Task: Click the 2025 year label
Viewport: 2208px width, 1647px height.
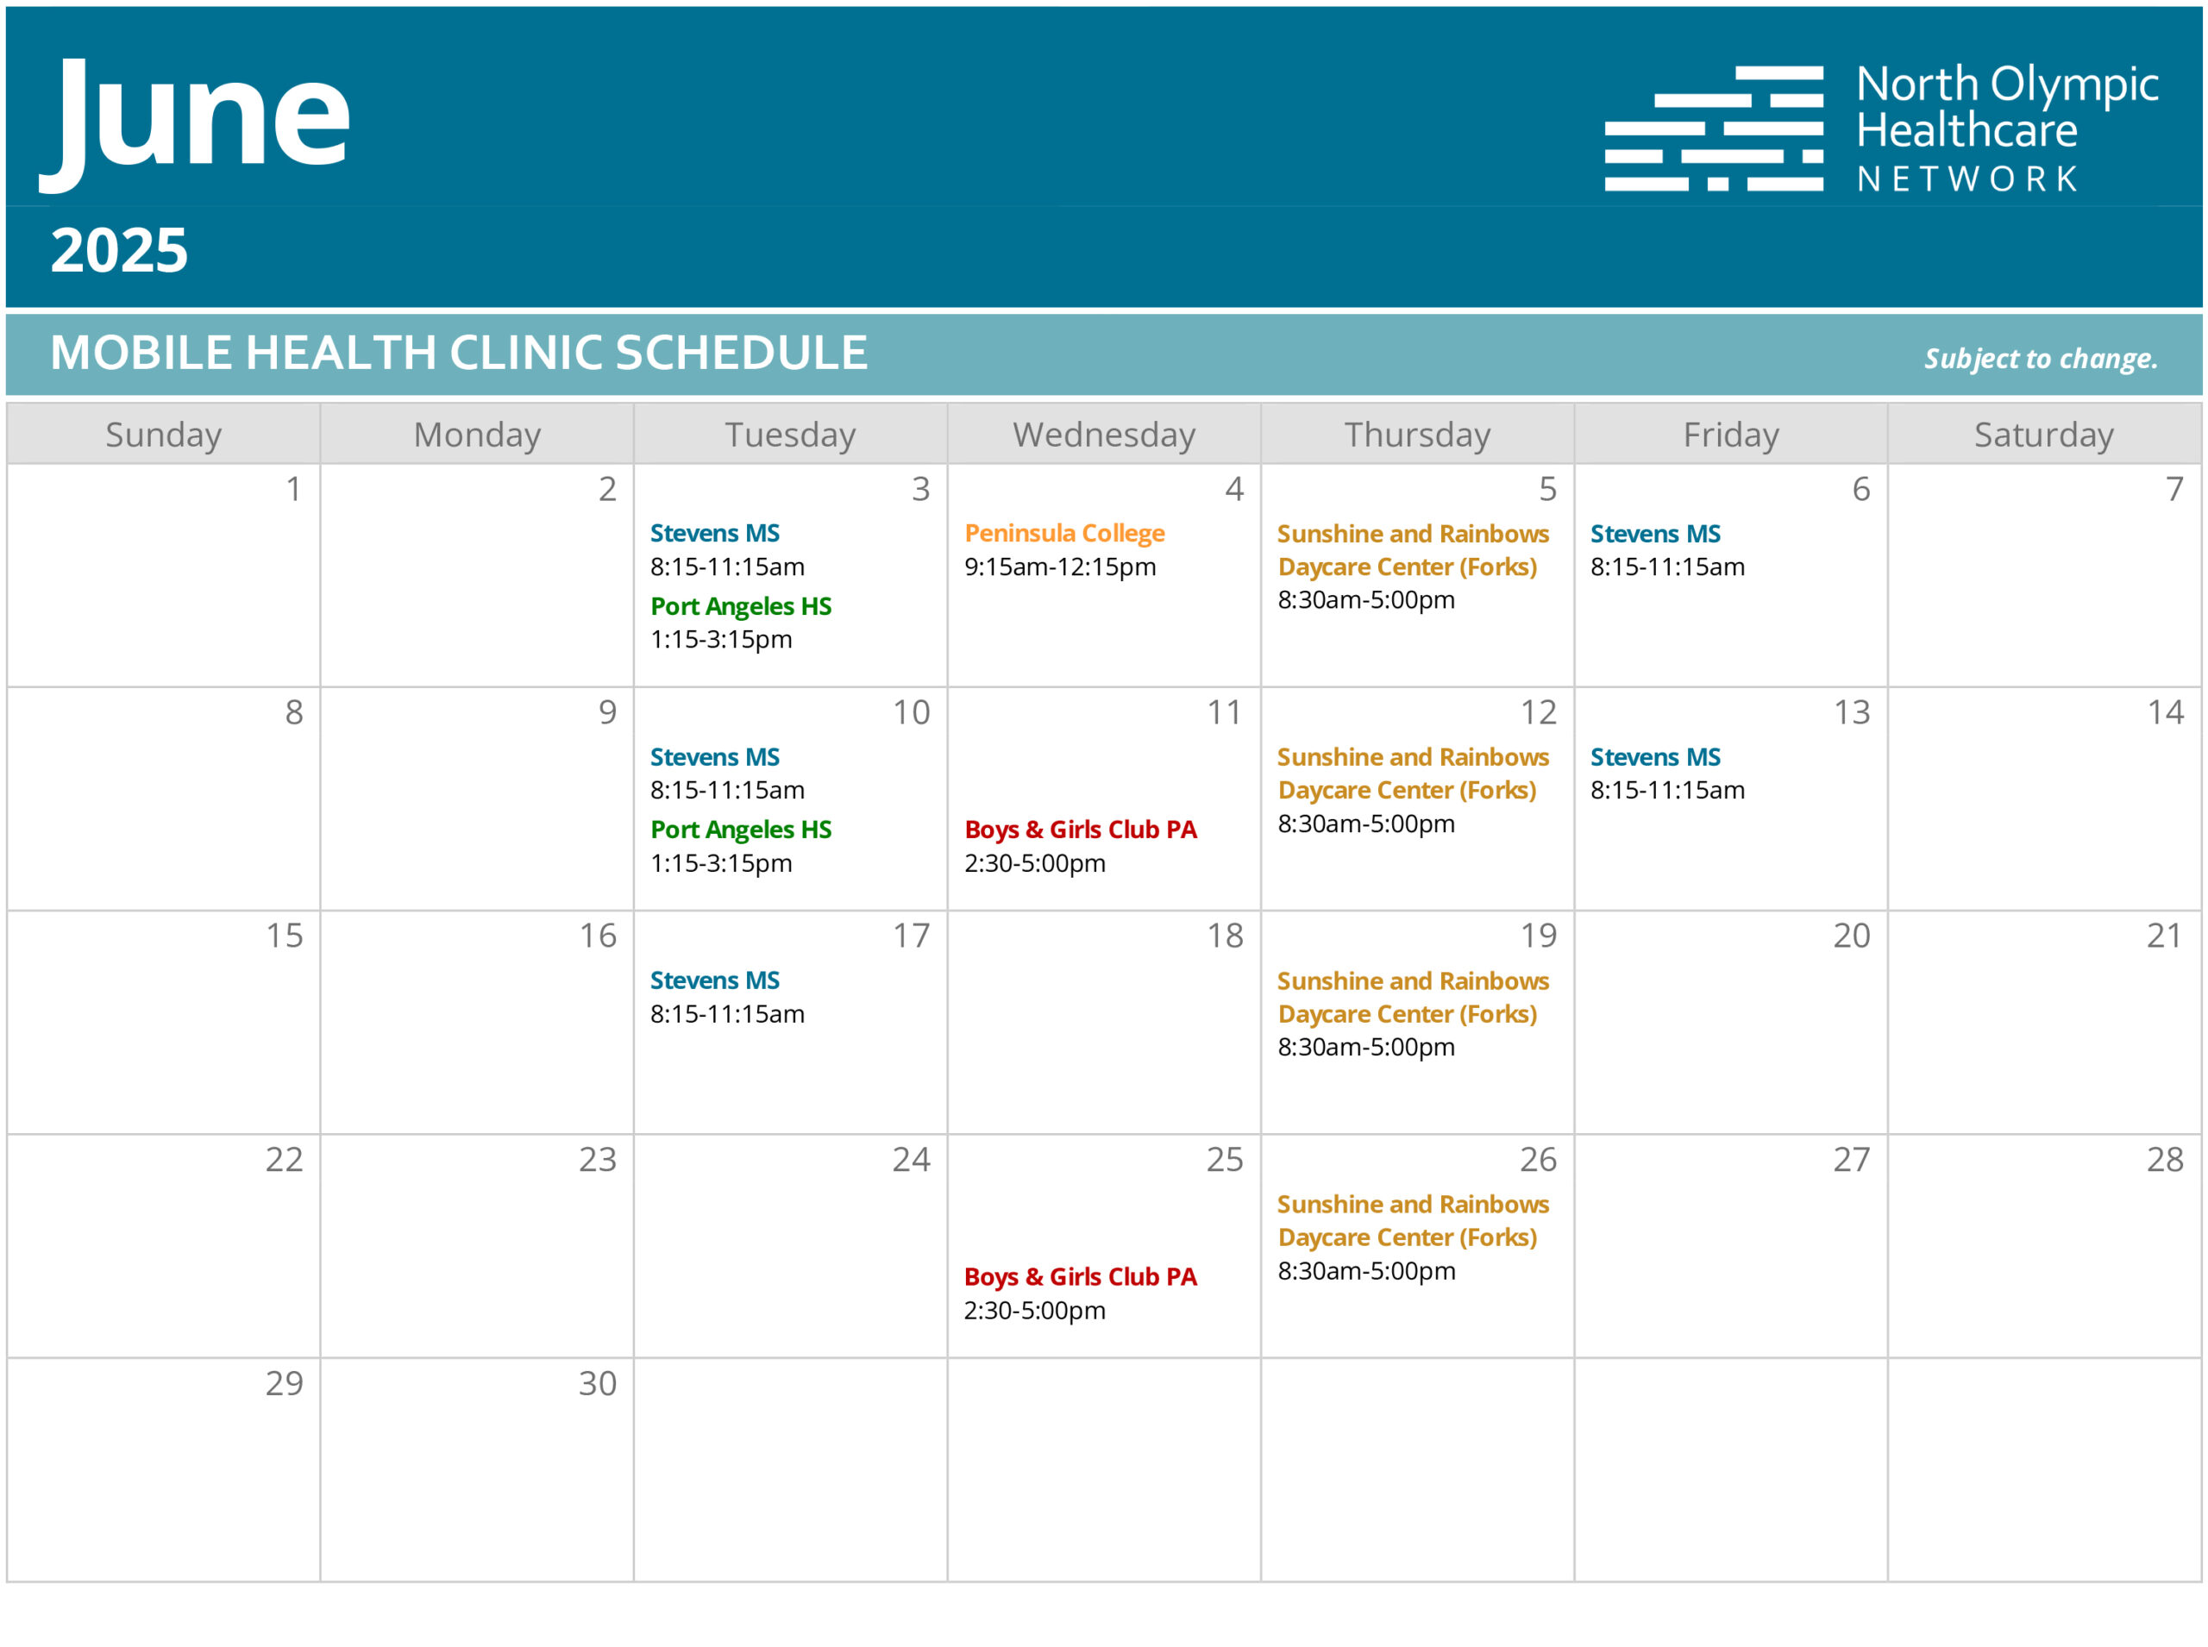Action: [x=119, y=249]
